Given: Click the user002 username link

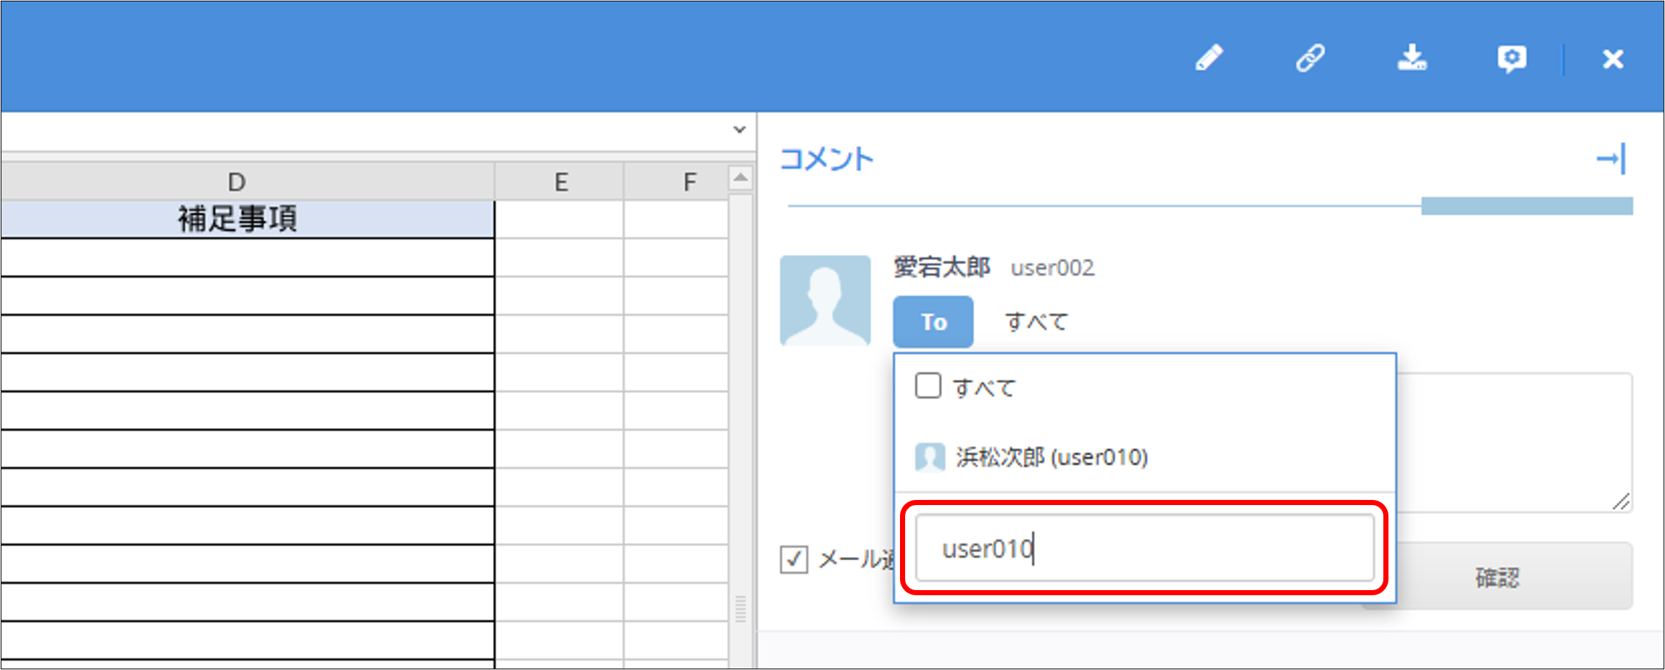Looking at the screenshot, I should [1052, 268].
